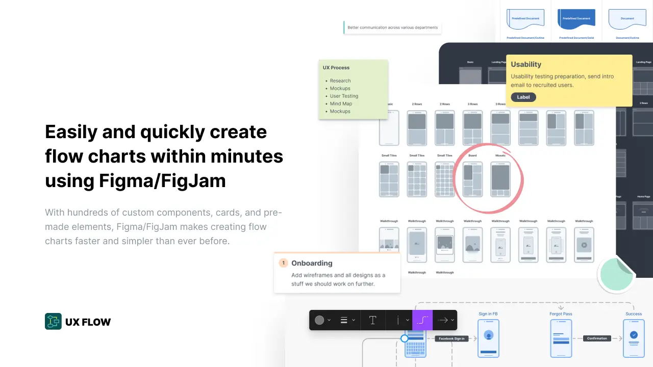Click the arrow endpoint icon in toolbar
The width and height of the screenshot is (653, 367).
point(443,320)
